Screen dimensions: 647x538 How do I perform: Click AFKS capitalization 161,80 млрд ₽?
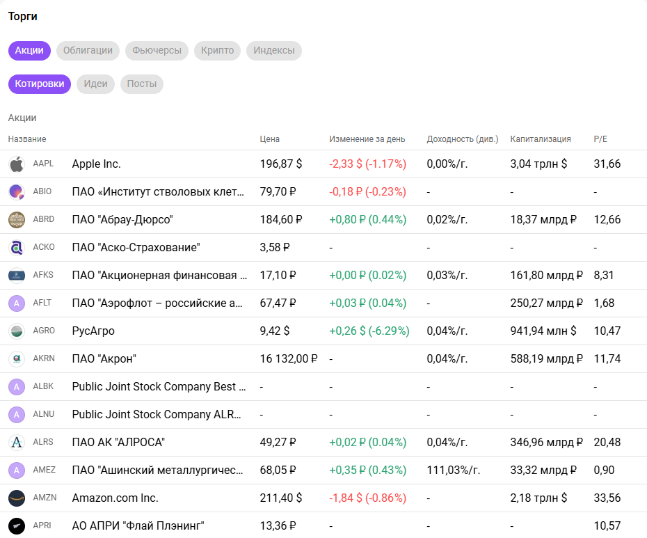tap(547, 276)
